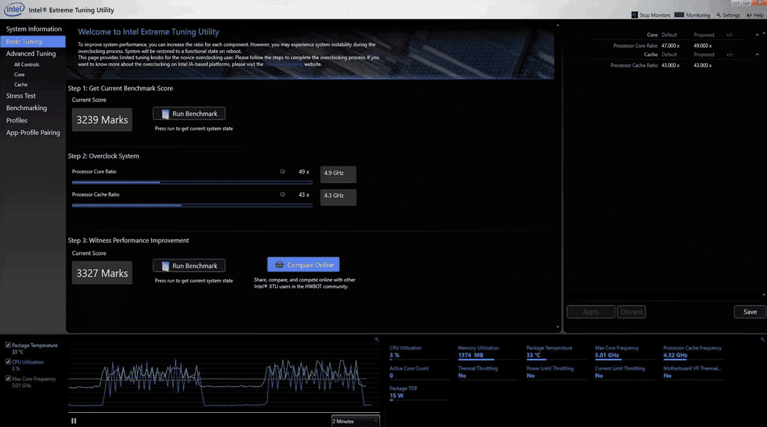Click the proposed 49.000 x core ratio value
767x427 pixels.
[703, 46]
